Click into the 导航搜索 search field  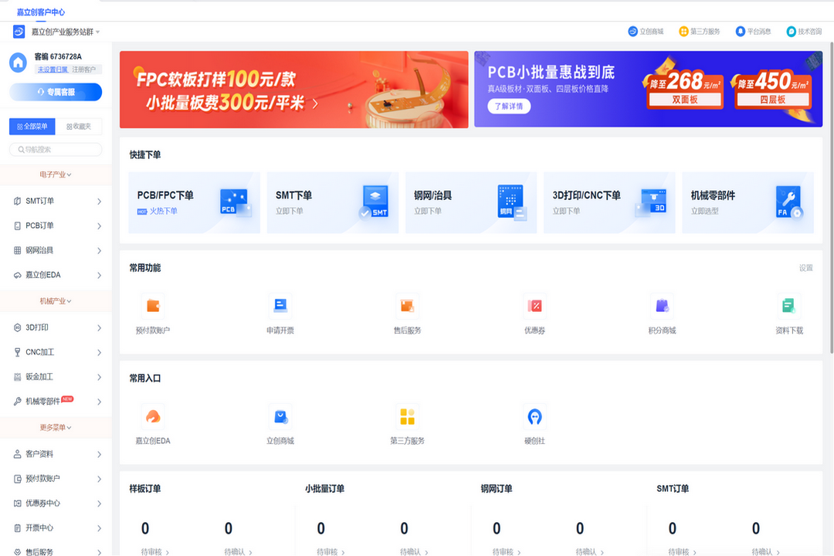pos(56,150)
